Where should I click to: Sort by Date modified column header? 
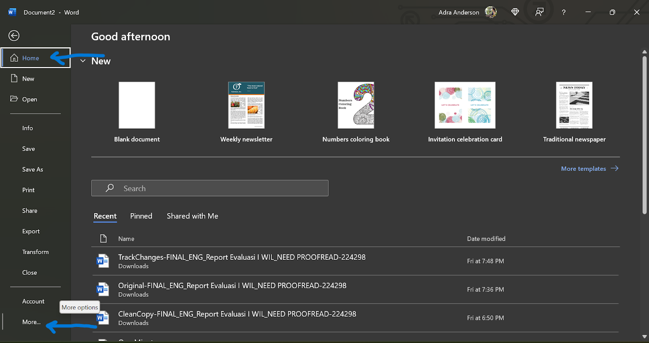[486, 239]
